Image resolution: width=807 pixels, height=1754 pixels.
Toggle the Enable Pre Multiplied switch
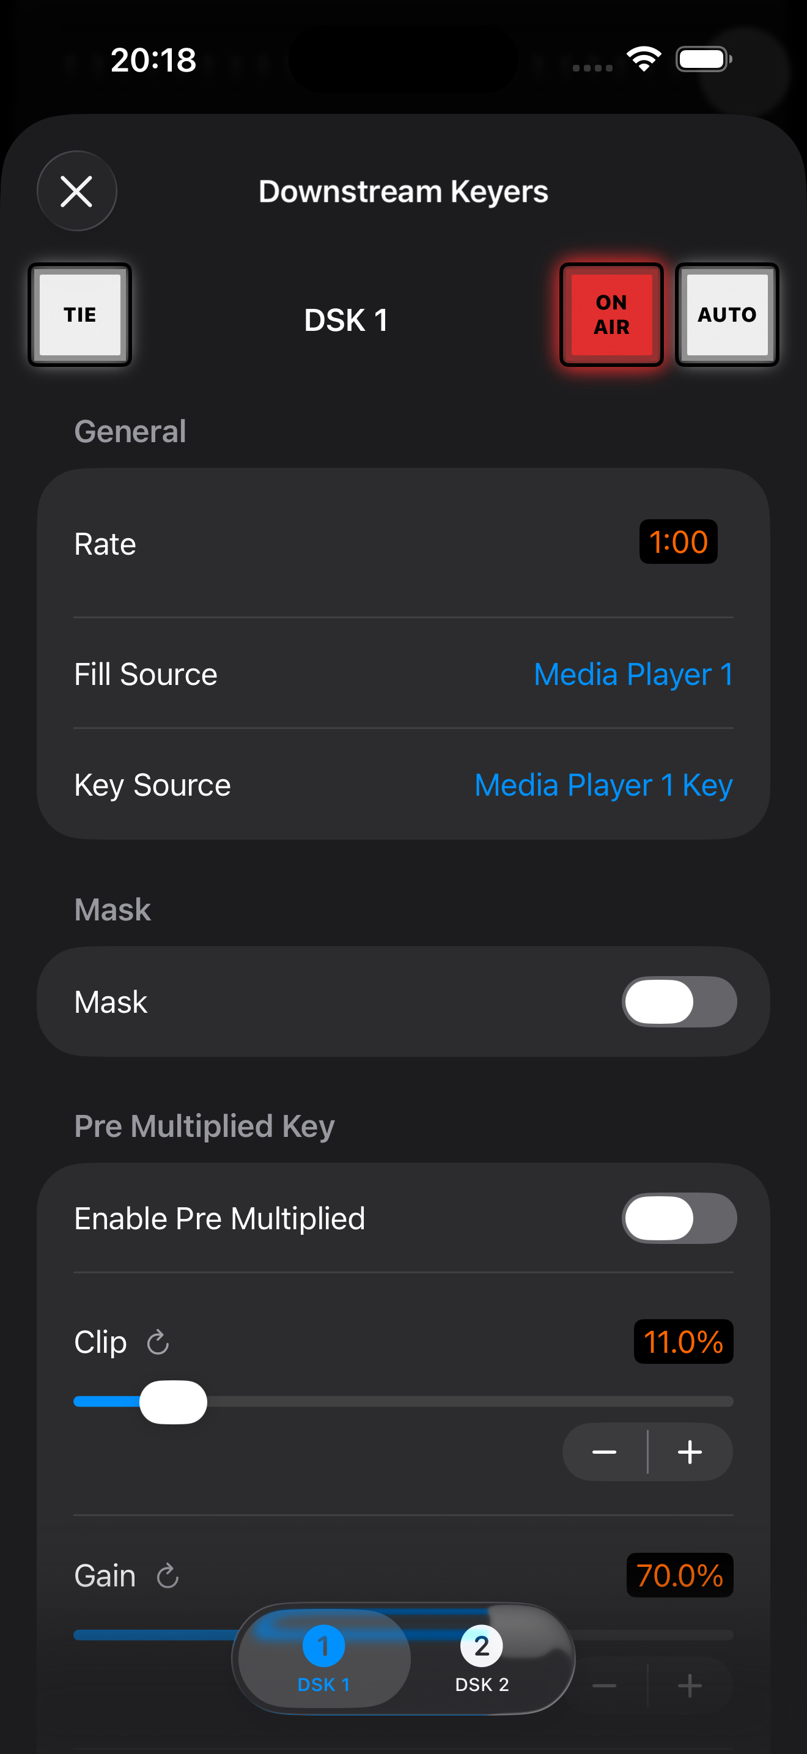pos(679,1218)
